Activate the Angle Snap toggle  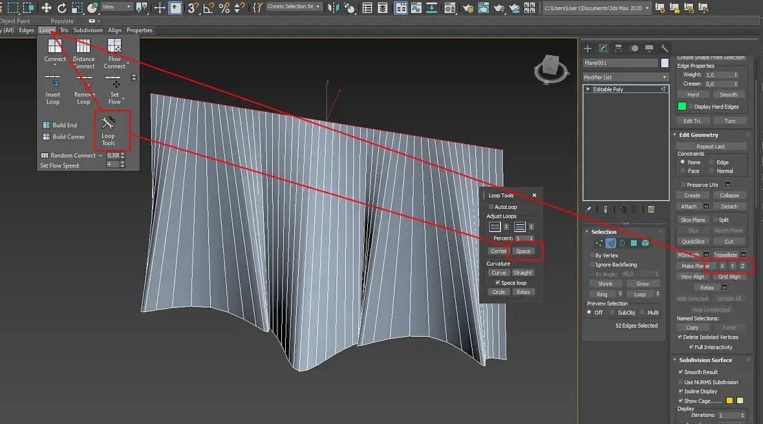click(209, 8)
